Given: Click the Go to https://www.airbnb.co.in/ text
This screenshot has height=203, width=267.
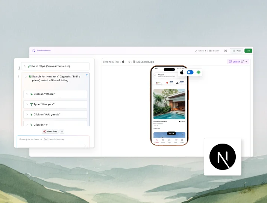Looking at the screenshot, I should point(50,66).
